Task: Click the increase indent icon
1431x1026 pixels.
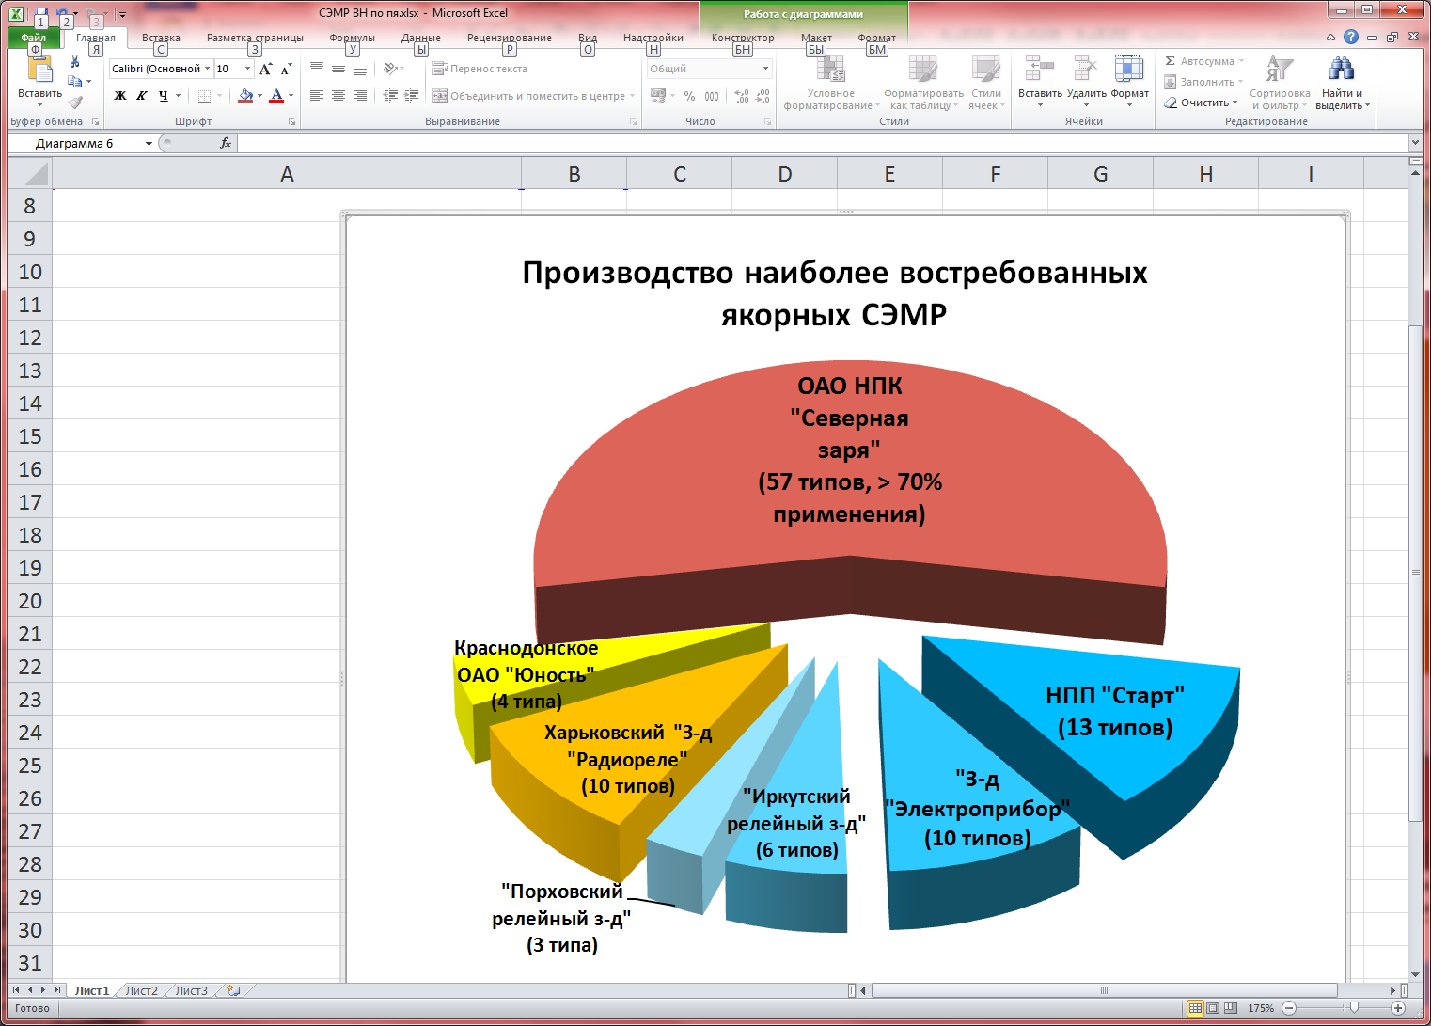Action: [412, 96]
